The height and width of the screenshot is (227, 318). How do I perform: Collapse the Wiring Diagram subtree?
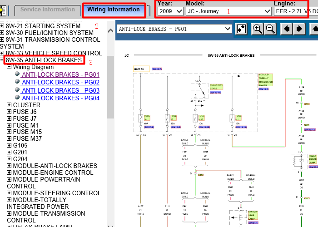coord(9,67)
